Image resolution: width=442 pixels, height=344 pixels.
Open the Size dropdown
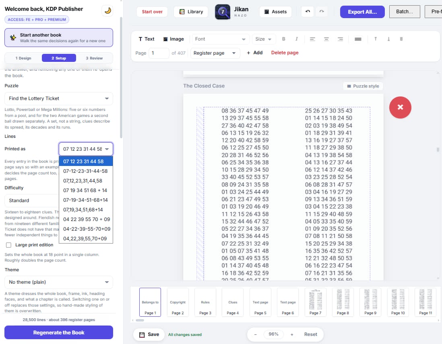click(263, 39)
